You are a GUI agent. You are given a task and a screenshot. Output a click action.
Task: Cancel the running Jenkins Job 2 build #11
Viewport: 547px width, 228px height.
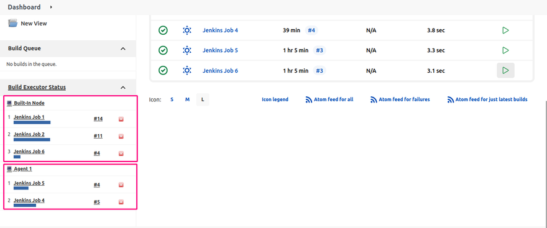121,136
